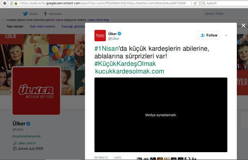Click the verified badge next to Ülker in tweet

tap(119, 34)
